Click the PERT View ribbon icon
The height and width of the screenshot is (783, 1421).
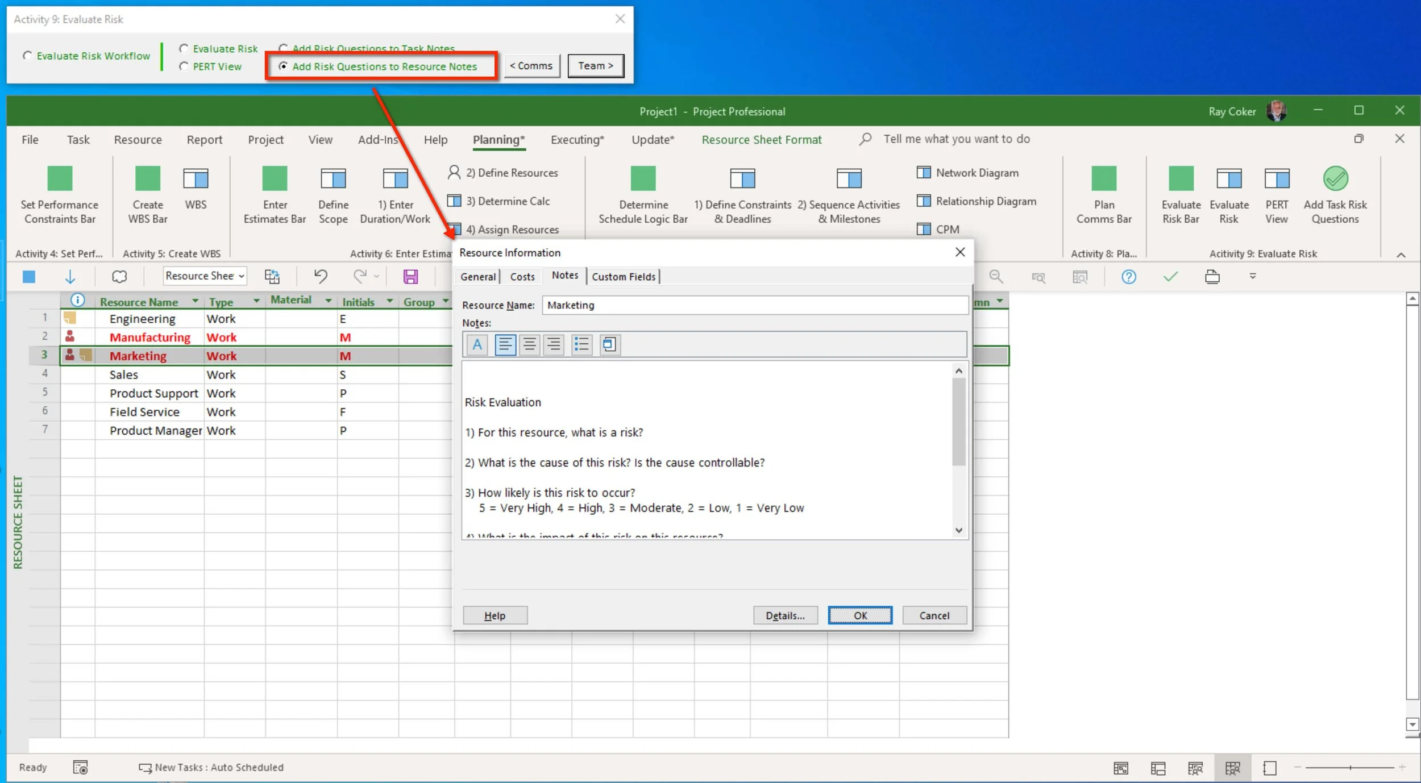click(1276, 179)
